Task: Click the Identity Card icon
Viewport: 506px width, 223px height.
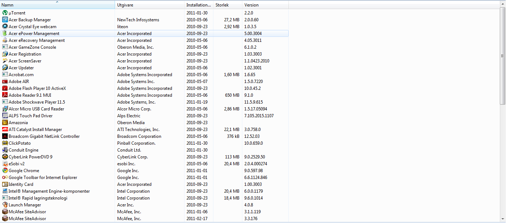Action: click(5, 184)
